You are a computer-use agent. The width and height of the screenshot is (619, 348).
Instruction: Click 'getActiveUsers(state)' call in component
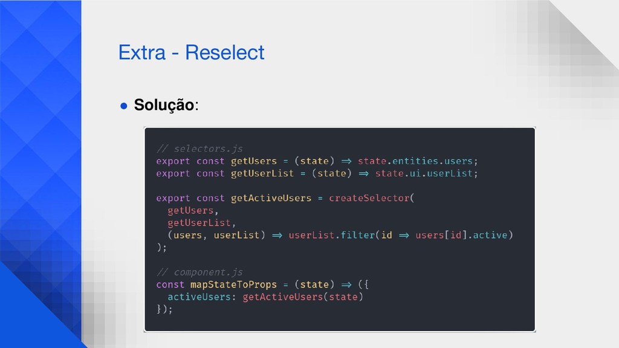(x=303, y=297)
